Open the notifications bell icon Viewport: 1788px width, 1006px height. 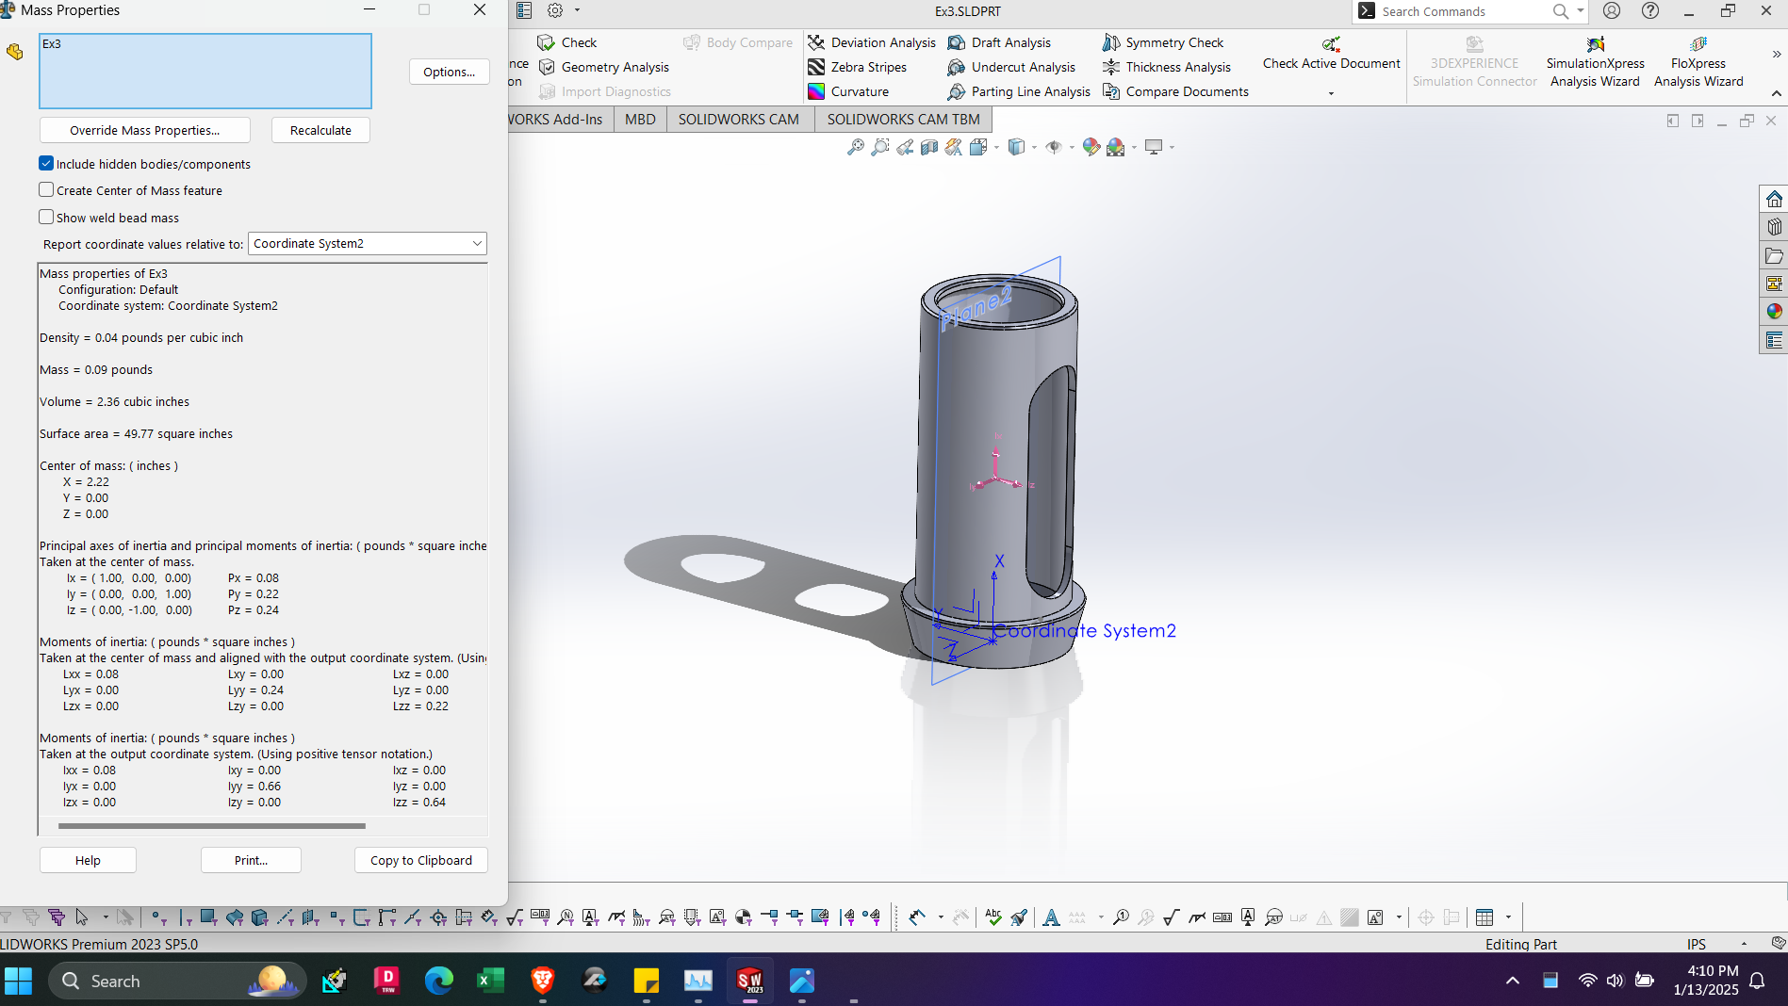(x=1757, y=981)
